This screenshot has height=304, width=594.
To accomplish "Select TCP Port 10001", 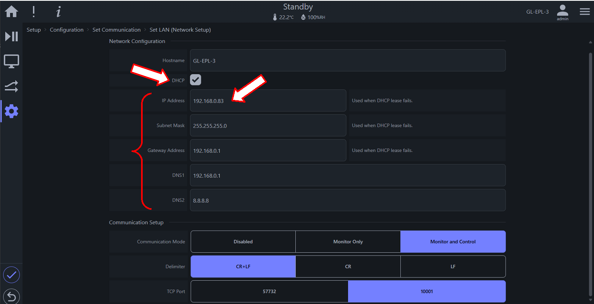I will tap(427, 292).
